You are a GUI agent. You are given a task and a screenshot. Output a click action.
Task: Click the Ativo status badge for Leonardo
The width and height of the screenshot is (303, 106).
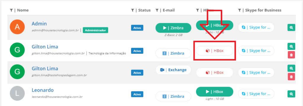137,94
